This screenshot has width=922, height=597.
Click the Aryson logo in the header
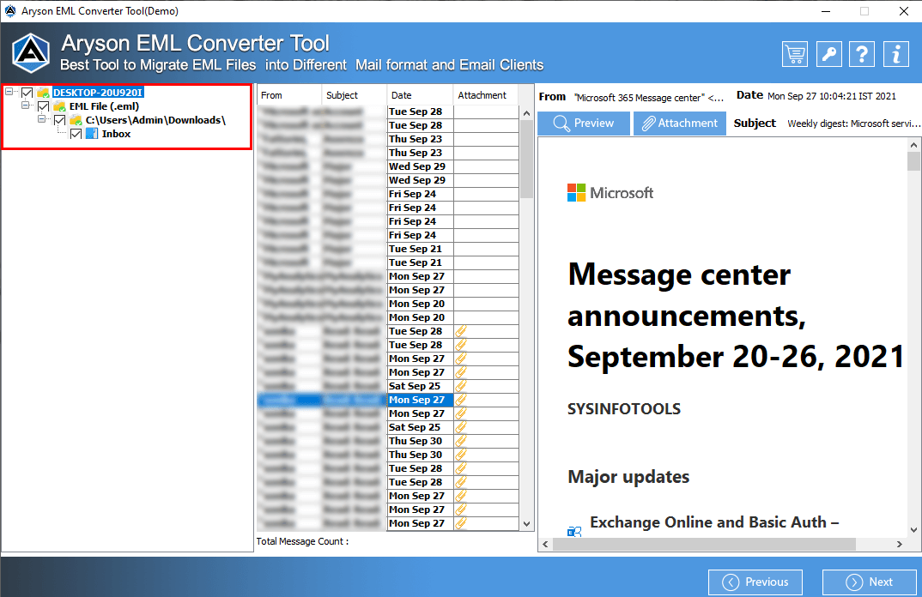(x=31, y=53)
